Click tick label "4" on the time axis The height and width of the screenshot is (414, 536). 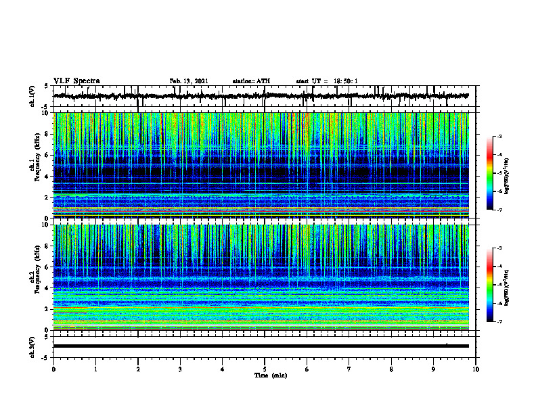tap(223, 369)
